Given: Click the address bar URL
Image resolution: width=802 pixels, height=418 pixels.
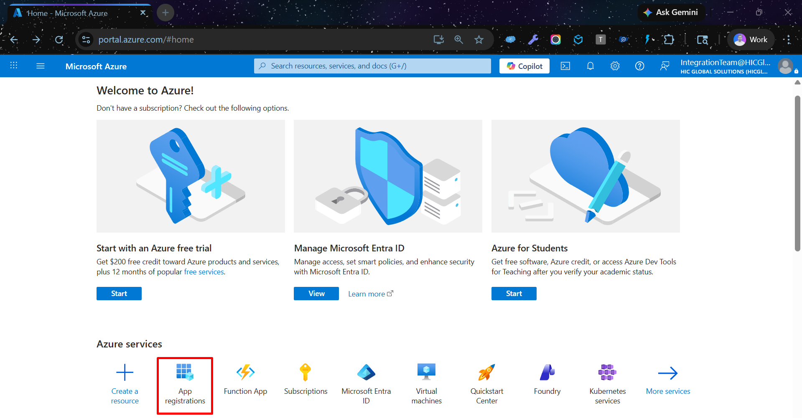Looking at the screenshot, I should click(146, 40).
